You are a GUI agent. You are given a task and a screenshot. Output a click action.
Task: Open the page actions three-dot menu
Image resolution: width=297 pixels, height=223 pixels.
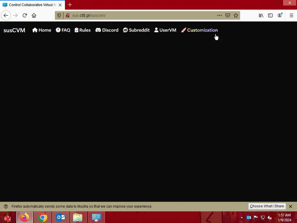pyautogui.click(x=219, y=15)
